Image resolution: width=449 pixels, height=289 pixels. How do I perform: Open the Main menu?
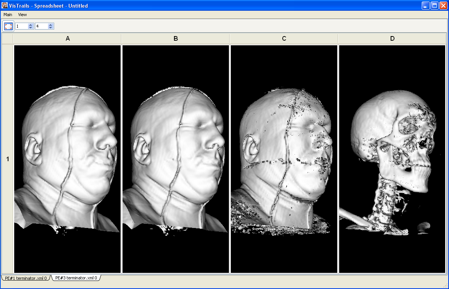point(8,15)
